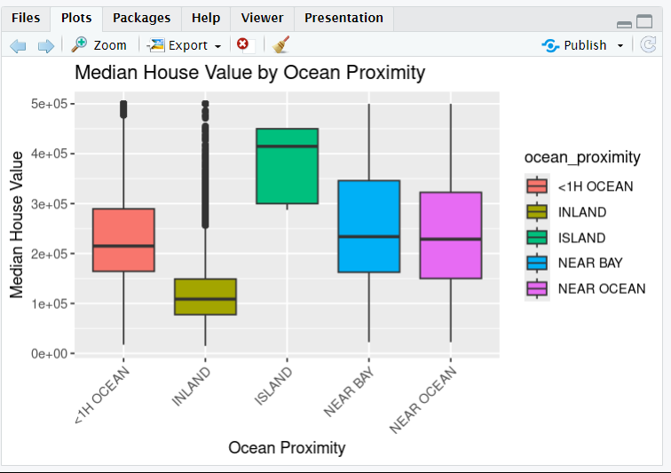
Task: Go to the next plot arrow
Action: (46, 45)
